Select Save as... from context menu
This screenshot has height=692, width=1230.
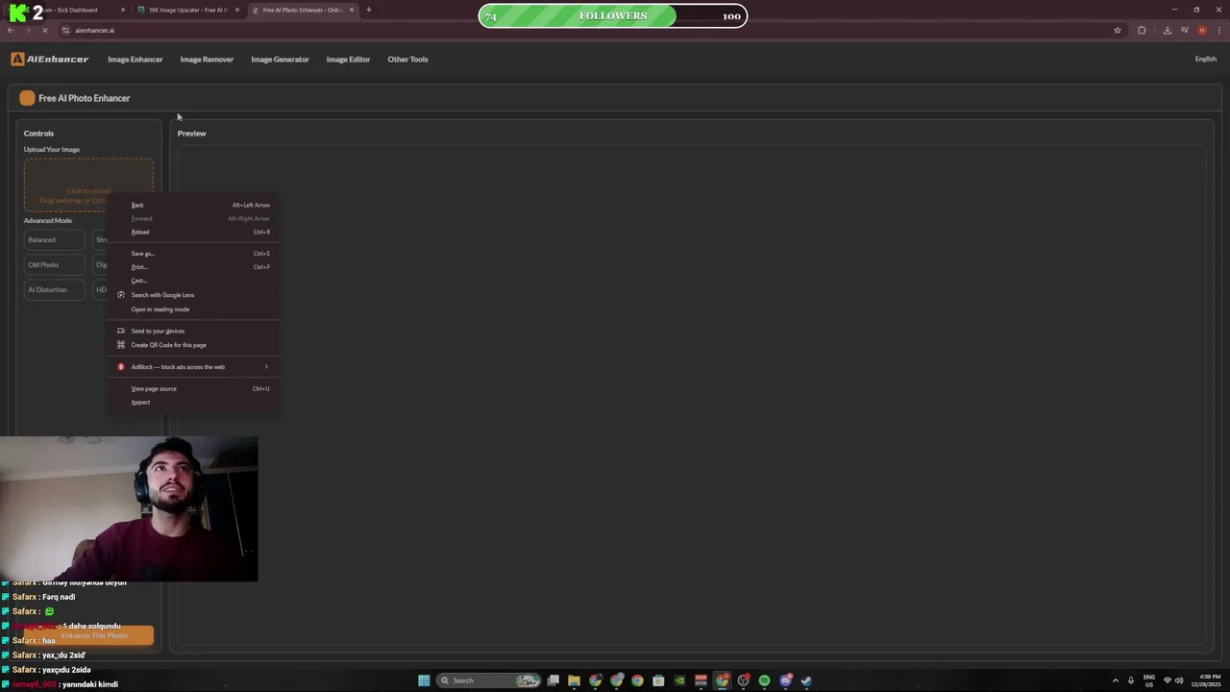(192, 254)
